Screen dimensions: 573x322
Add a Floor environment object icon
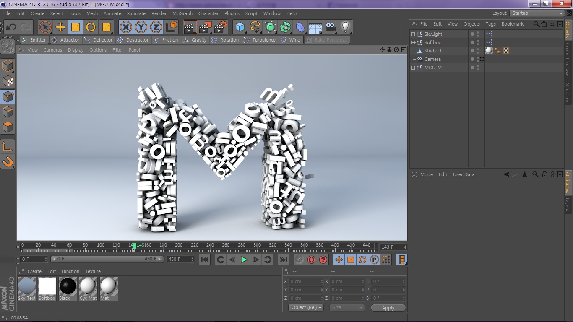pos(315,27)
